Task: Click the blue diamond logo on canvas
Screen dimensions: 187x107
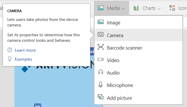Action: 25,69
